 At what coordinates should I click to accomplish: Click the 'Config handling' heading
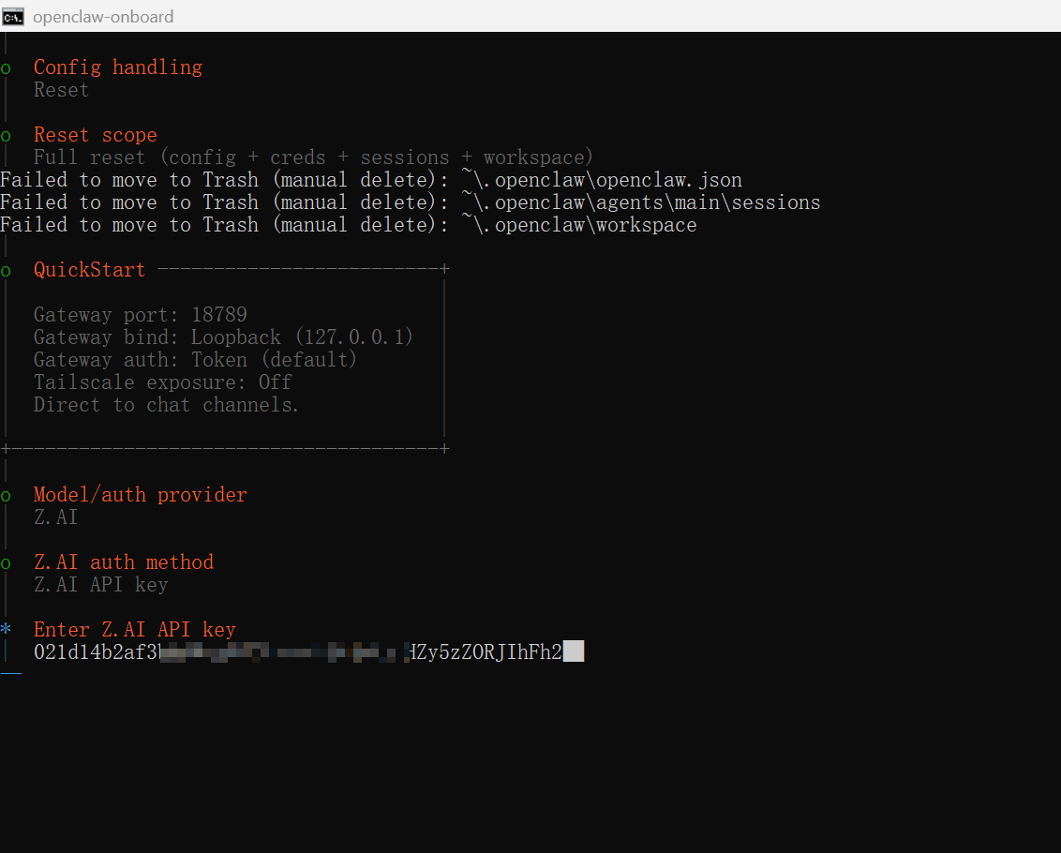pyautogui.click(x=118, y=67)
